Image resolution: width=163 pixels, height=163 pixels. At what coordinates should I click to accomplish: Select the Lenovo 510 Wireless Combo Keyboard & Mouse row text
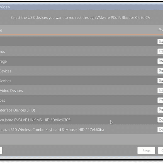point(52,130)
